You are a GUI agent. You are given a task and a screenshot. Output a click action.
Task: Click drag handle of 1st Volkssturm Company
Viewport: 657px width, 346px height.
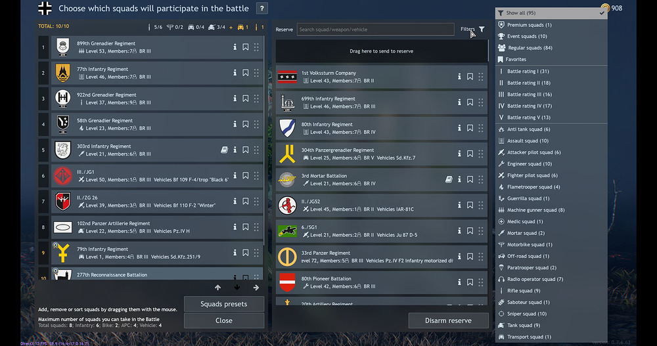481,77
